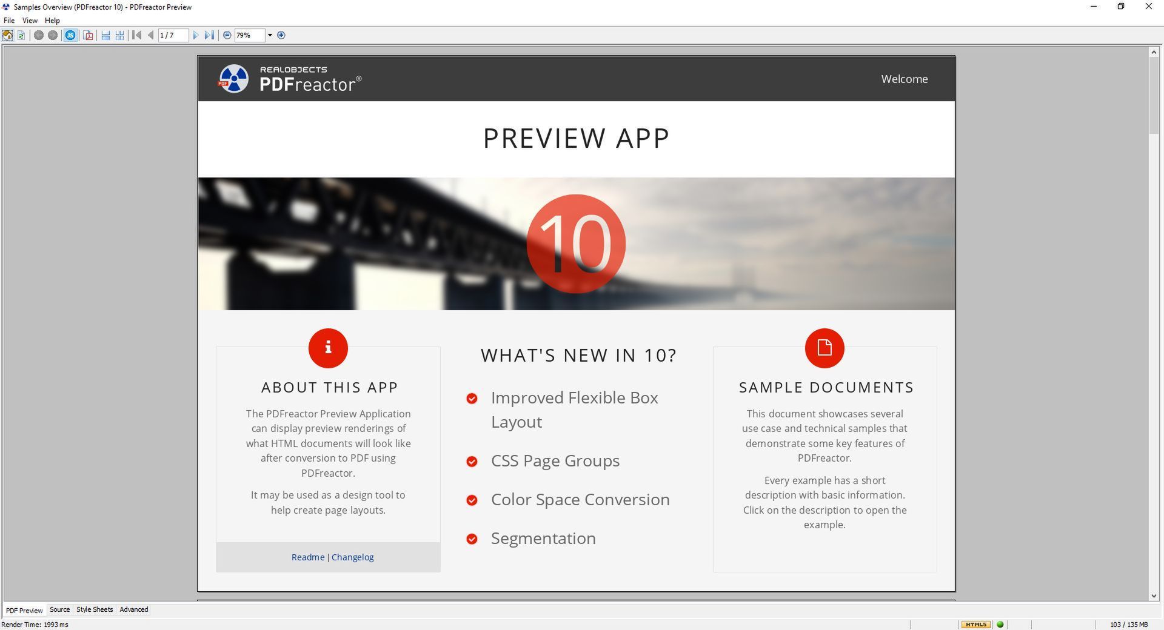This screenshot has height=630, width=1164.
Task: Open the zoom level dropdown
Action: pyautogui.click(x=270, y=35)
